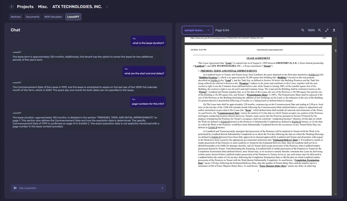The height and width of the screenshot is (201, 347).
Task: Click the Exhibit A-1 link in document
Action: click(x=314, y=74)
